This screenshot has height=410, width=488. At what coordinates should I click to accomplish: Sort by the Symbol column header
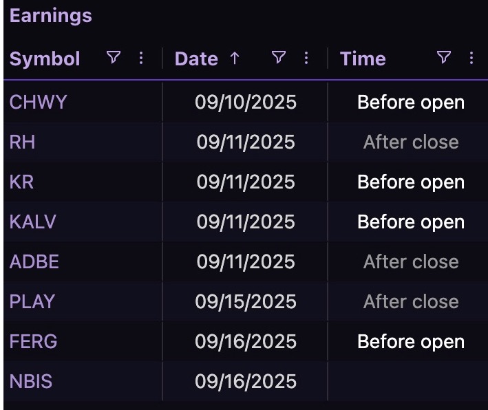[x=45, y=58]
